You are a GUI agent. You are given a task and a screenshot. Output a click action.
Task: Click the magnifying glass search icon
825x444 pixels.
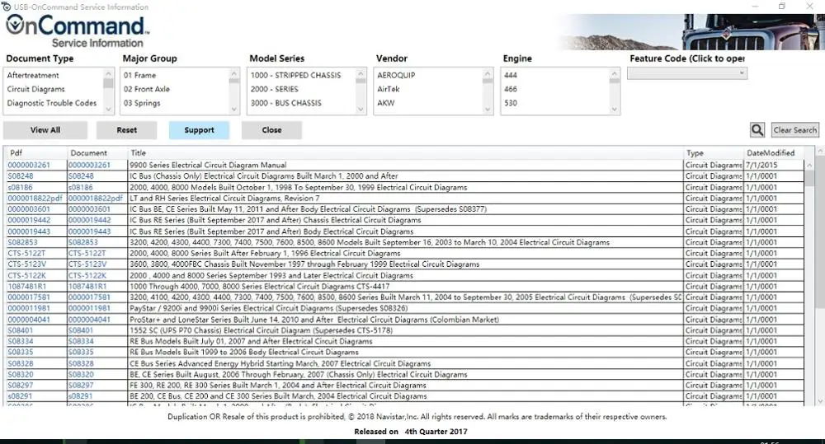[757, 130]
